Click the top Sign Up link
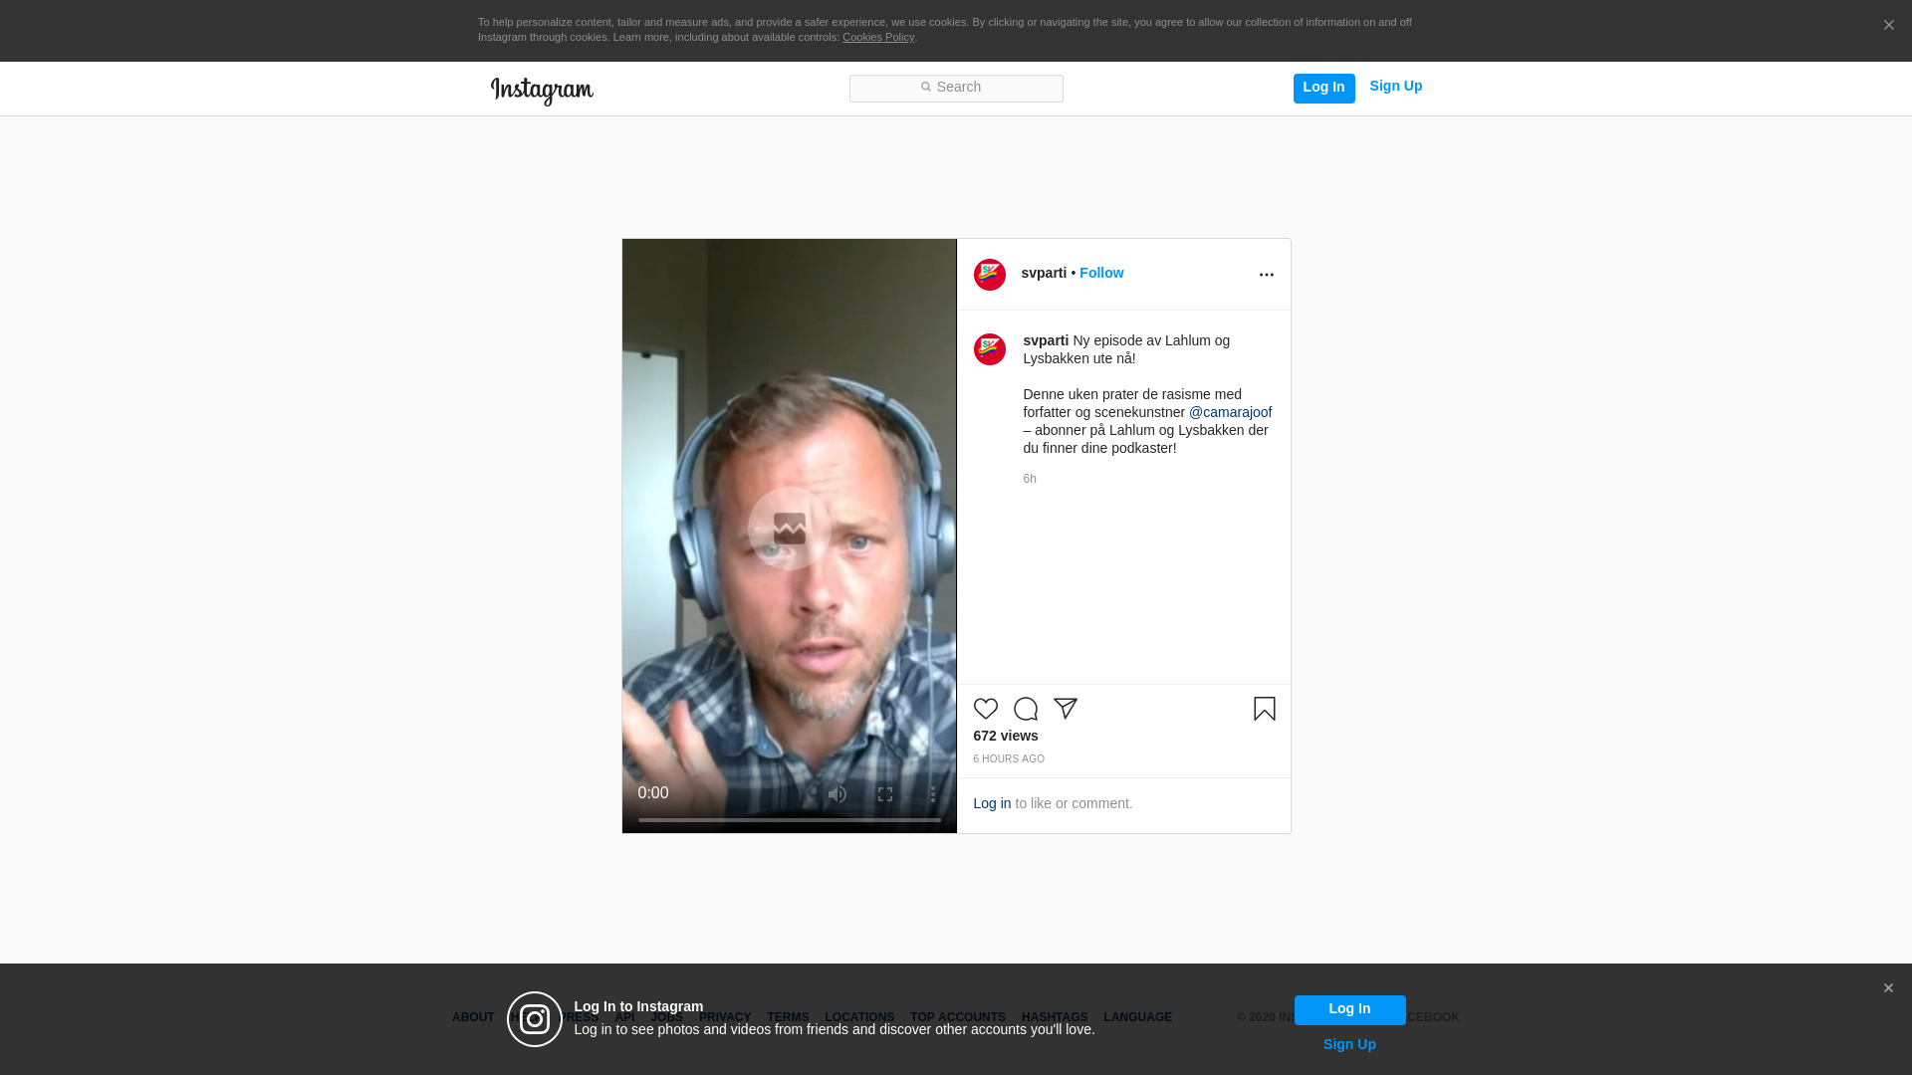This screenshot has width=1912, height=1075. (1395, 87)
